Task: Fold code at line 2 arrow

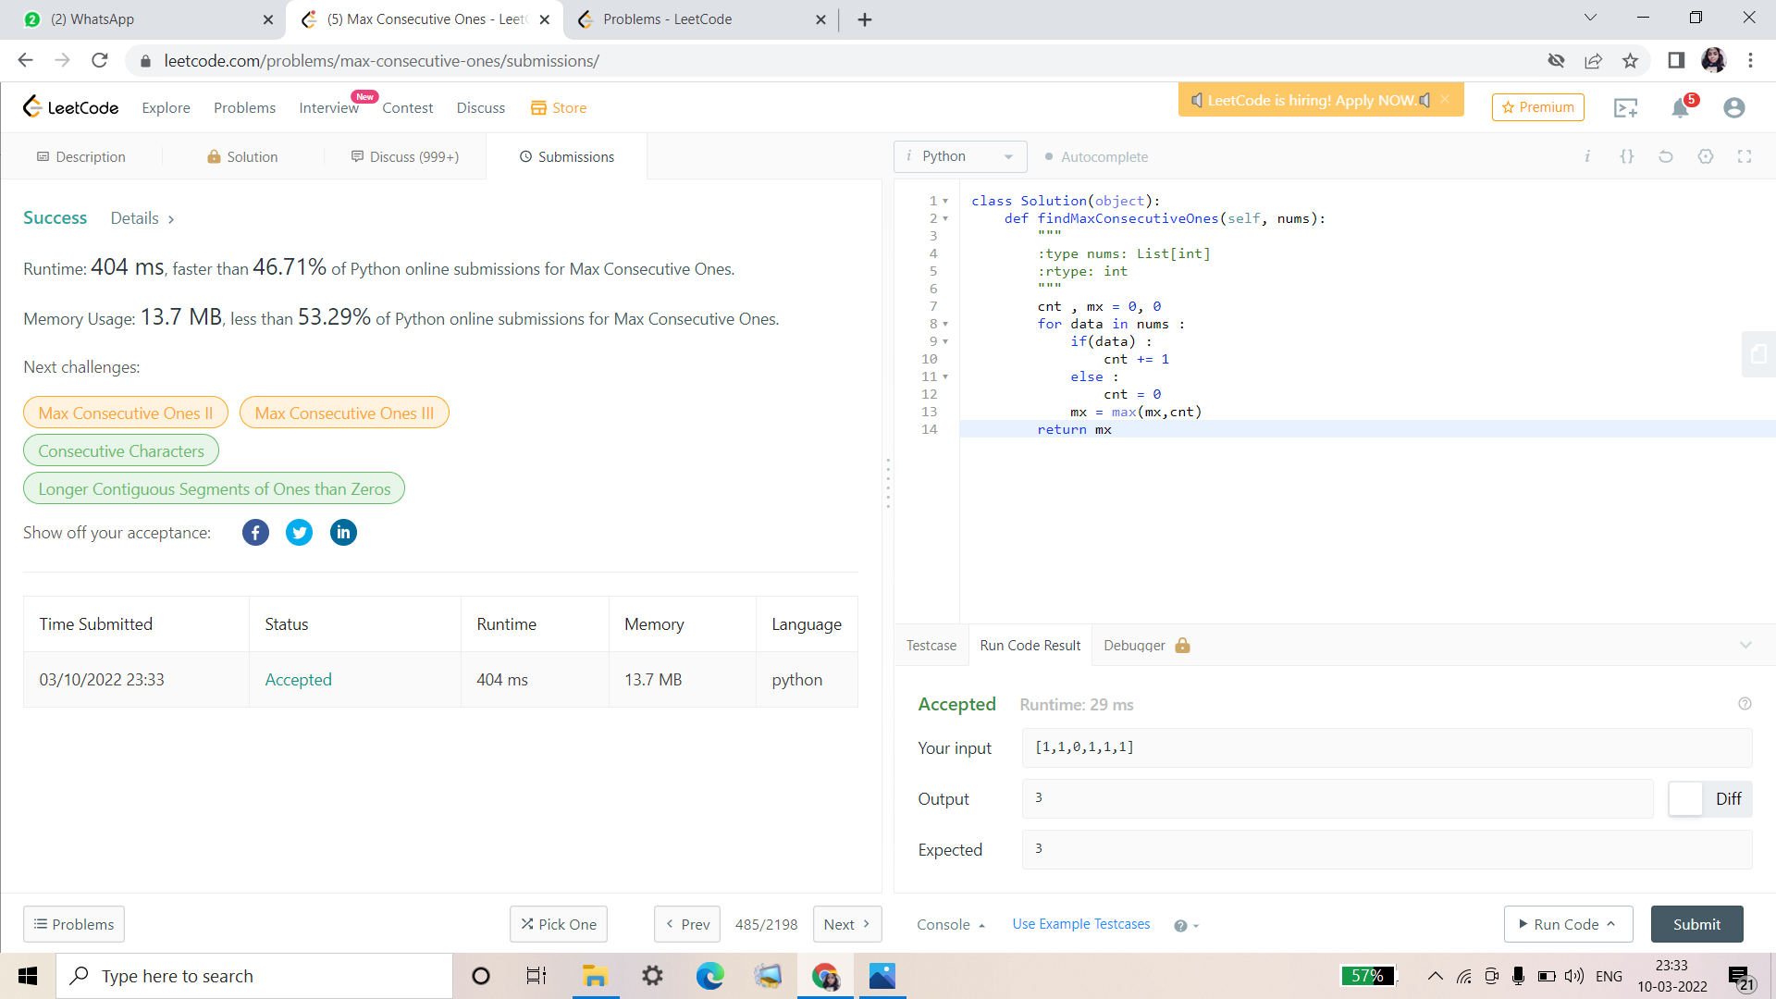Action: tap(945, 218)
